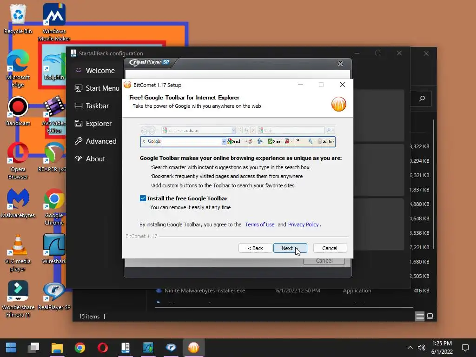Open the Terms of Use link
The width and height of the screenshot is (476, 357).
pyautogui.click(x=259, y=225)
